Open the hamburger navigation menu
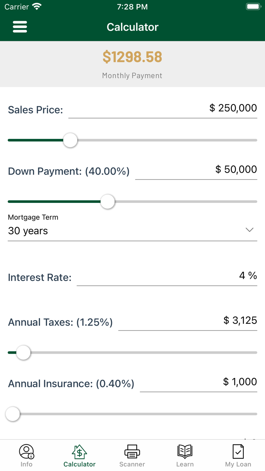 coord(20,27)
